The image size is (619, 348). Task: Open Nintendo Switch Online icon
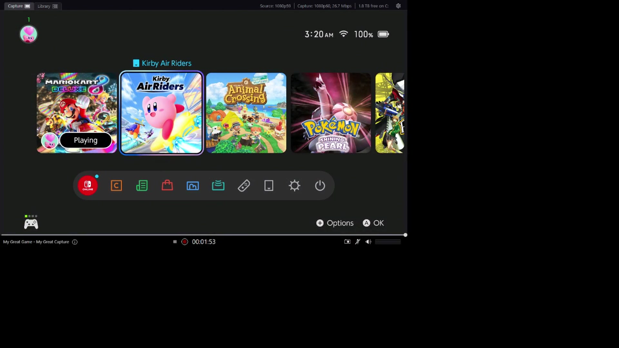(88, 186)
